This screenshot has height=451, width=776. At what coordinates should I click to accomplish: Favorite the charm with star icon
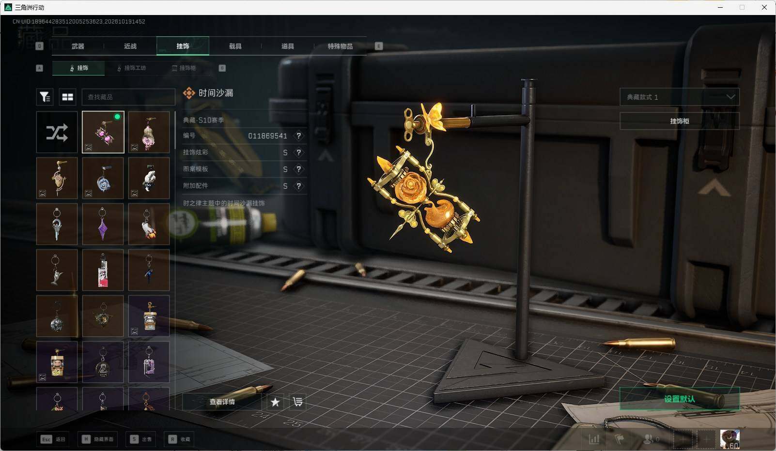(275, 402)
